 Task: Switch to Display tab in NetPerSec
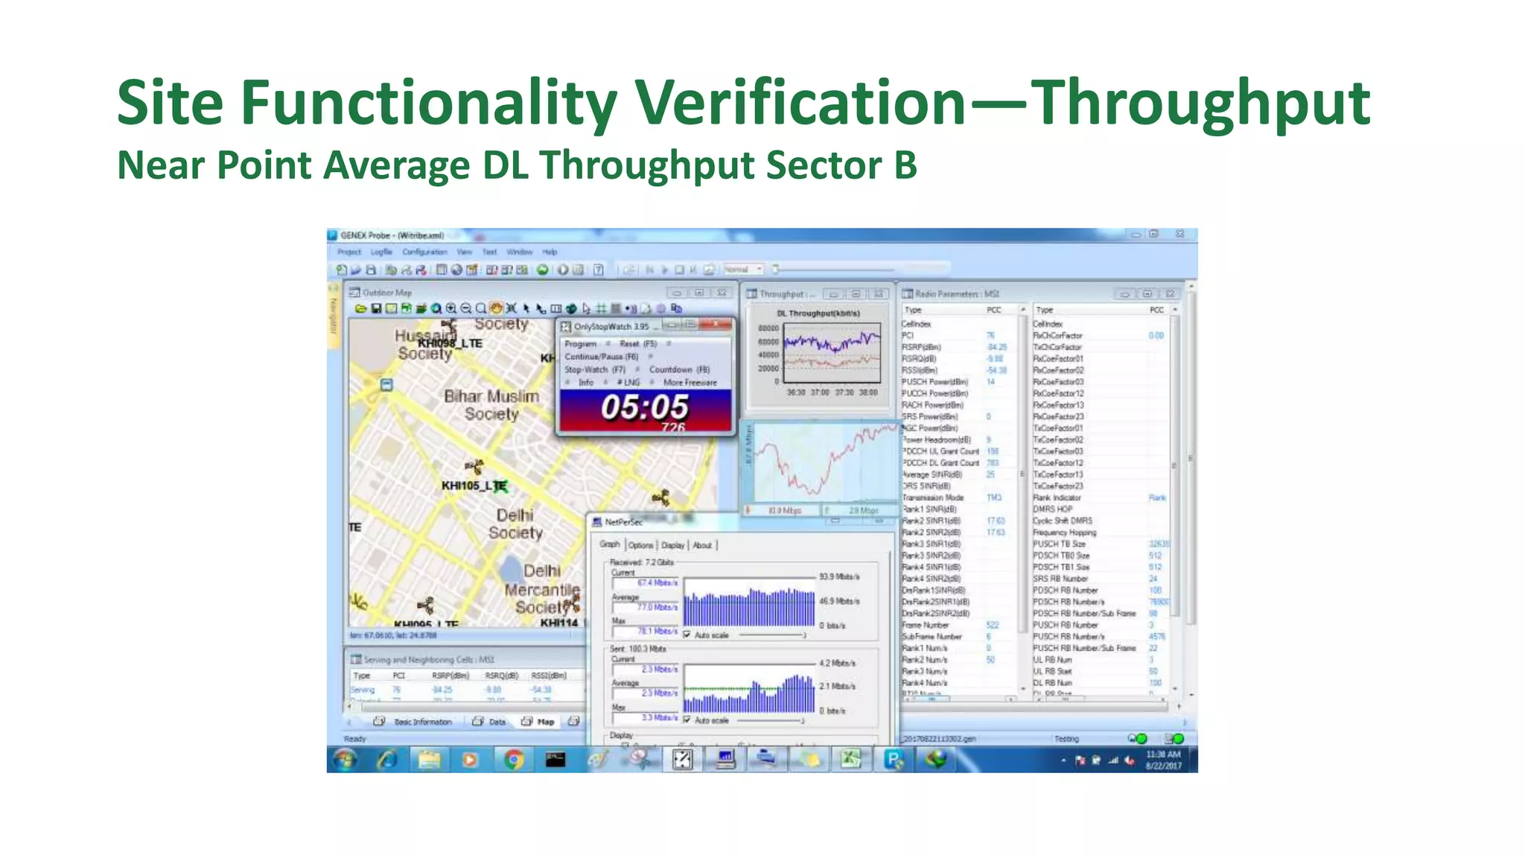[x=672, y=545]
